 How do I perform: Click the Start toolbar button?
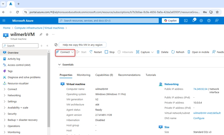coord(81,52)
